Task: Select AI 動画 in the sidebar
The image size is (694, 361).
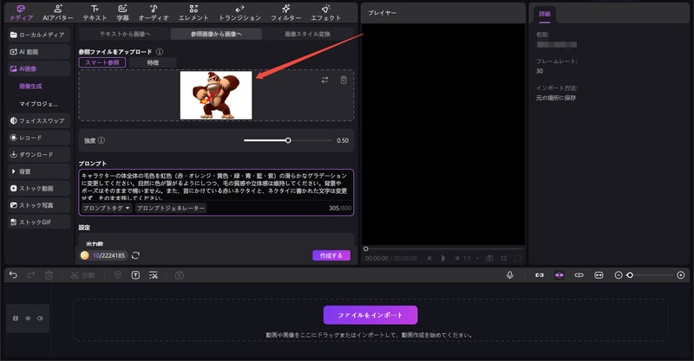Action: [39, 52]
